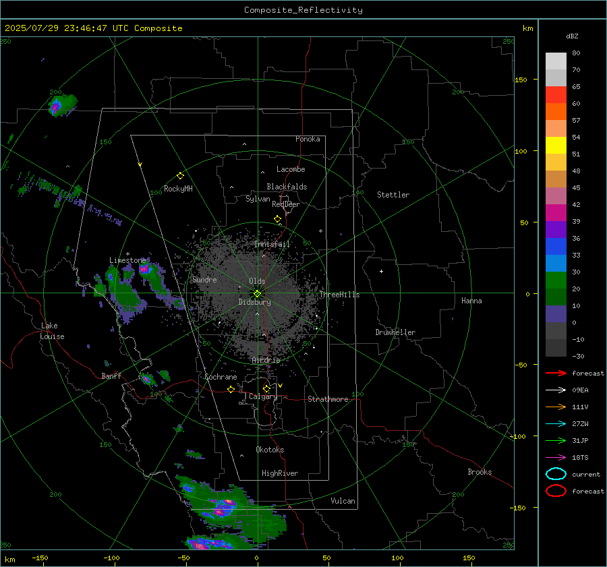Image resolution: width=607 pixels, height=567 pixels.
Task: Click the Limestone label
Action: click(127, 260)
